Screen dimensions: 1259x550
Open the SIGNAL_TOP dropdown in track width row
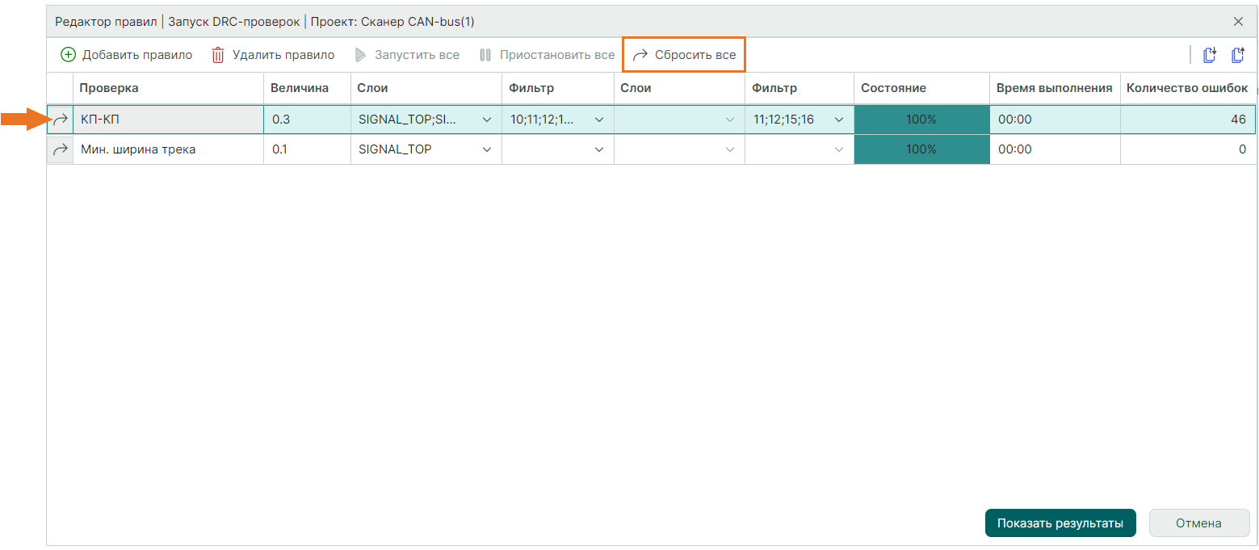point(486,149)
